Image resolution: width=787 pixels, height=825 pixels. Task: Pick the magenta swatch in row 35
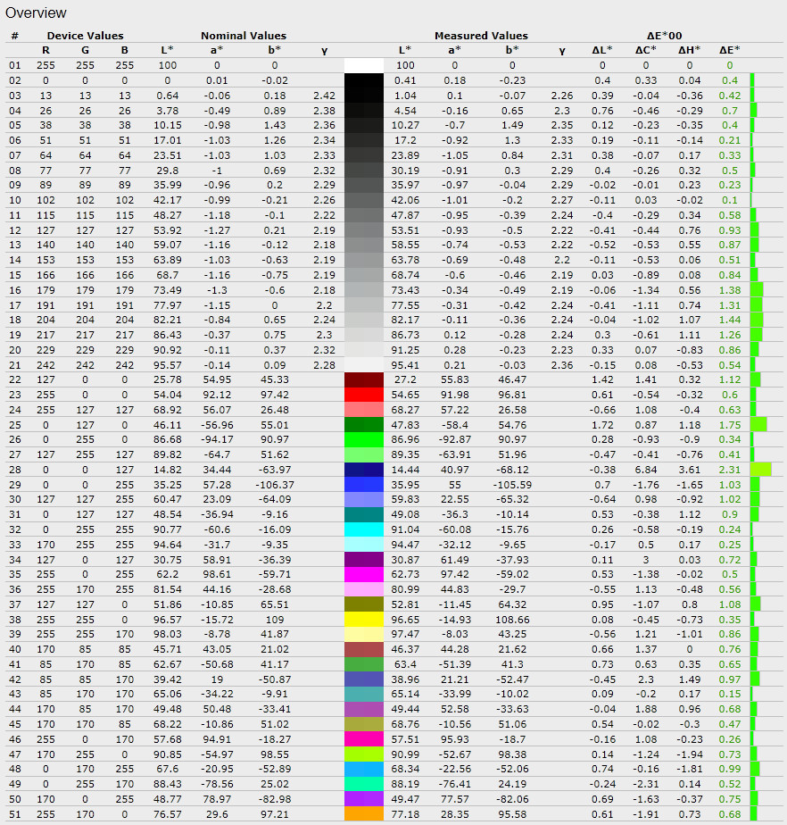tap(363, 574)
